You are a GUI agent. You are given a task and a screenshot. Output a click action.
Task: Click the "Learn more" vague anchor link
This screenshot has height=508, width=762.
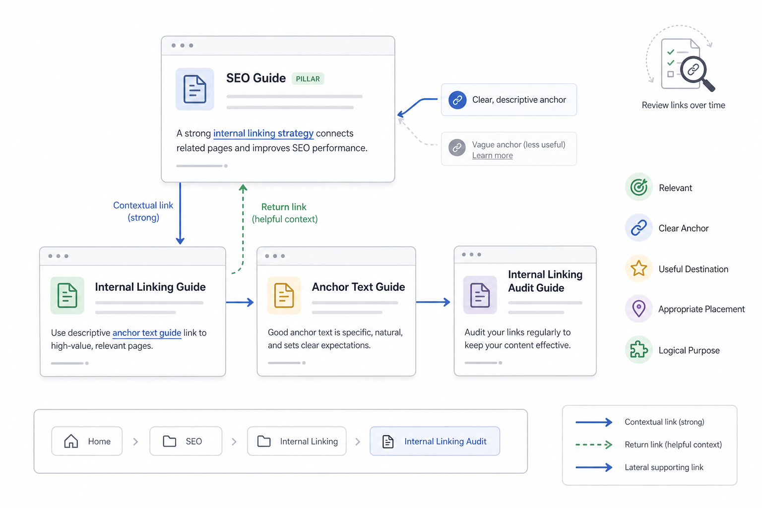pos(493,156)
